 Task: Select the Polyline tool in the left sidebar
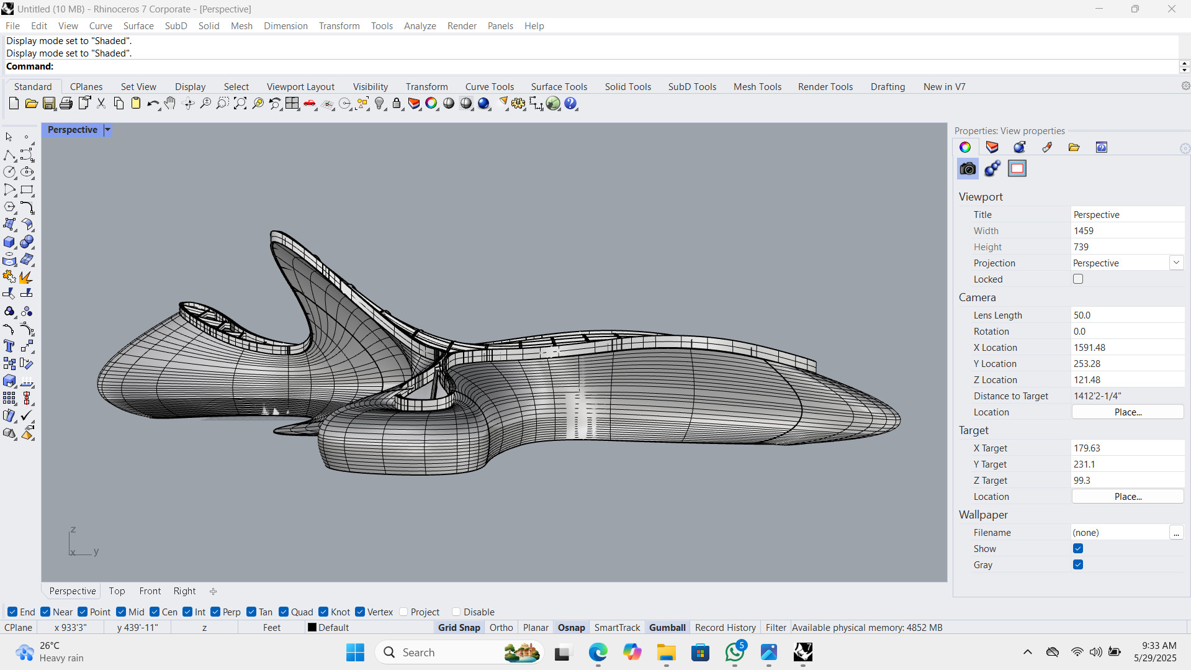pos(10,155)
